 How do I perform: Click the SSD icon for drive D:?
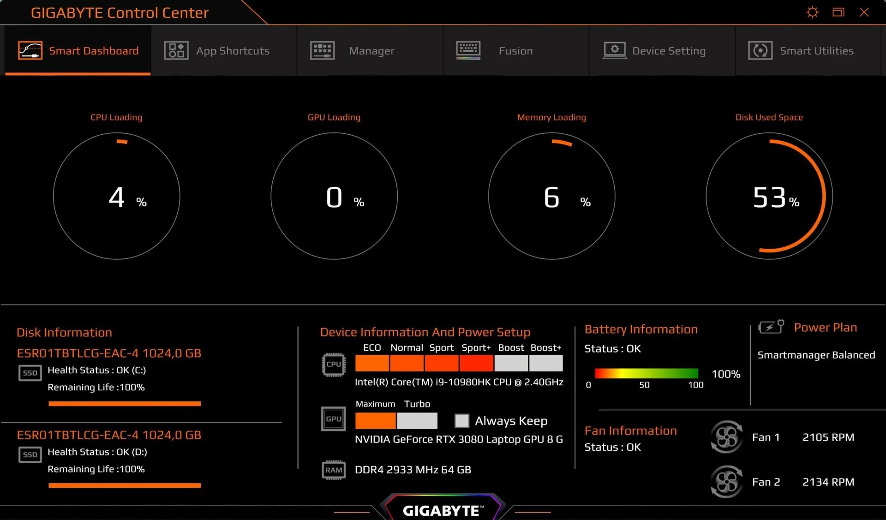click(30, 455)
